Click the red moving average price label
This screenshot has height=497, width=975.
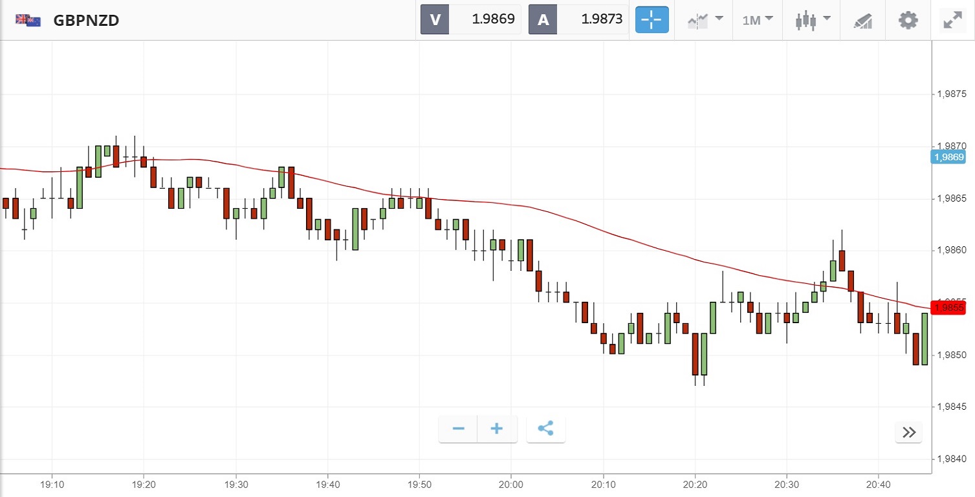click(x=948, y=308)
